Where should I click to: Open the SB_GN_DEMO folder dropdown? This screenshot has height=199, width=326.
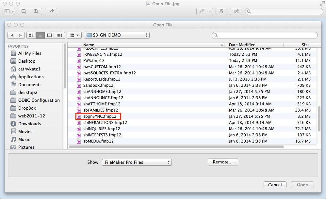117,35
